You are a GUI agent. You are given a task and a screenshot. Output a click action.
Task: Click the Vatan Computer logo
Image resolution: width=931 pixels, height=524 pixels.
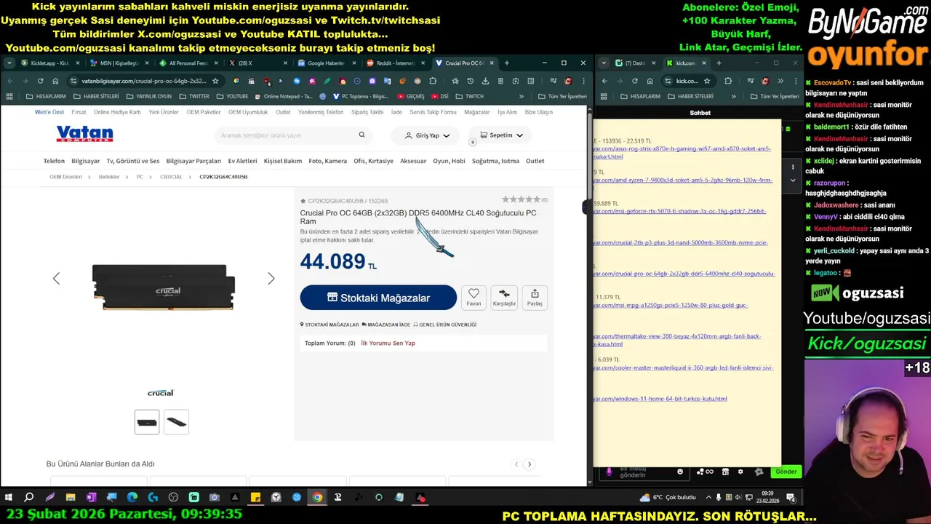[x=84, y=134]
